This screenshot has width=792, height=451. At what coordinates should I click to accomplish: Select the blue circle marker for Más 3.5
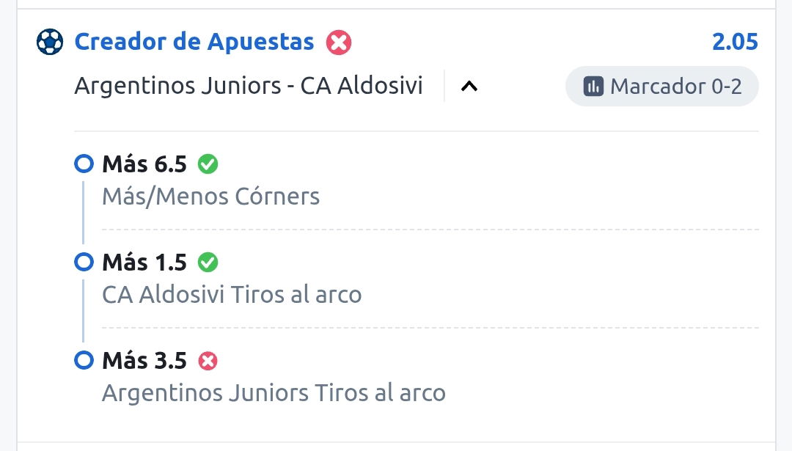pos(84,361)
